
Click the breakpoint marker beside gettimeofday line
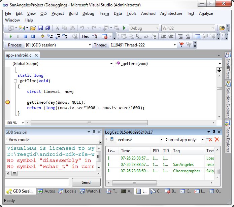(8, 102)
